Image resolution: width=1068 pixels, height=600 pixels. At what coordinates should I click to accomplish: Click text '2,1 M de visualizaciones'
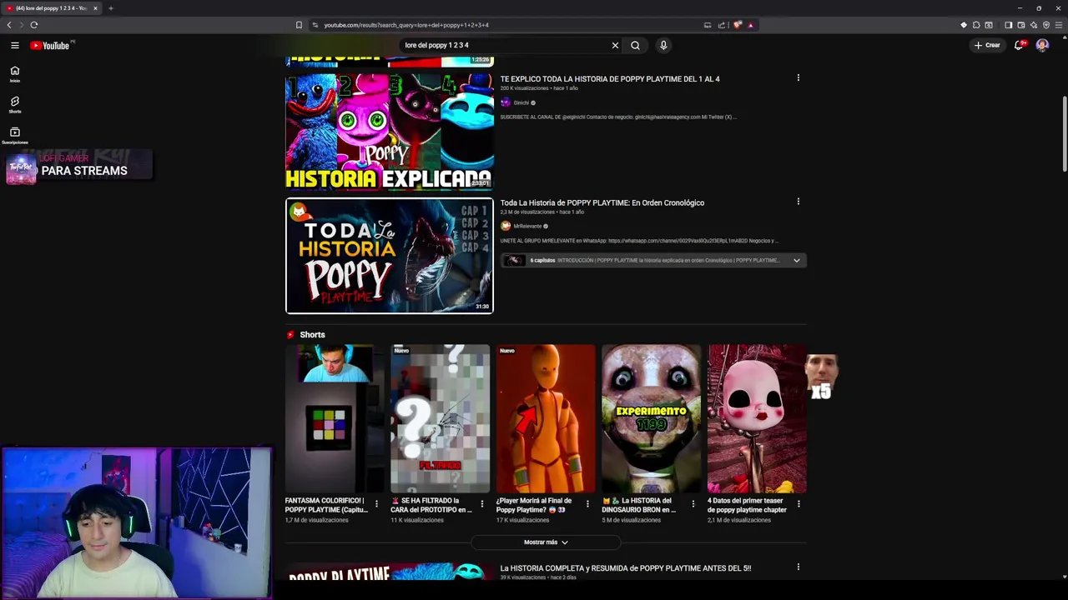point(739,520)
